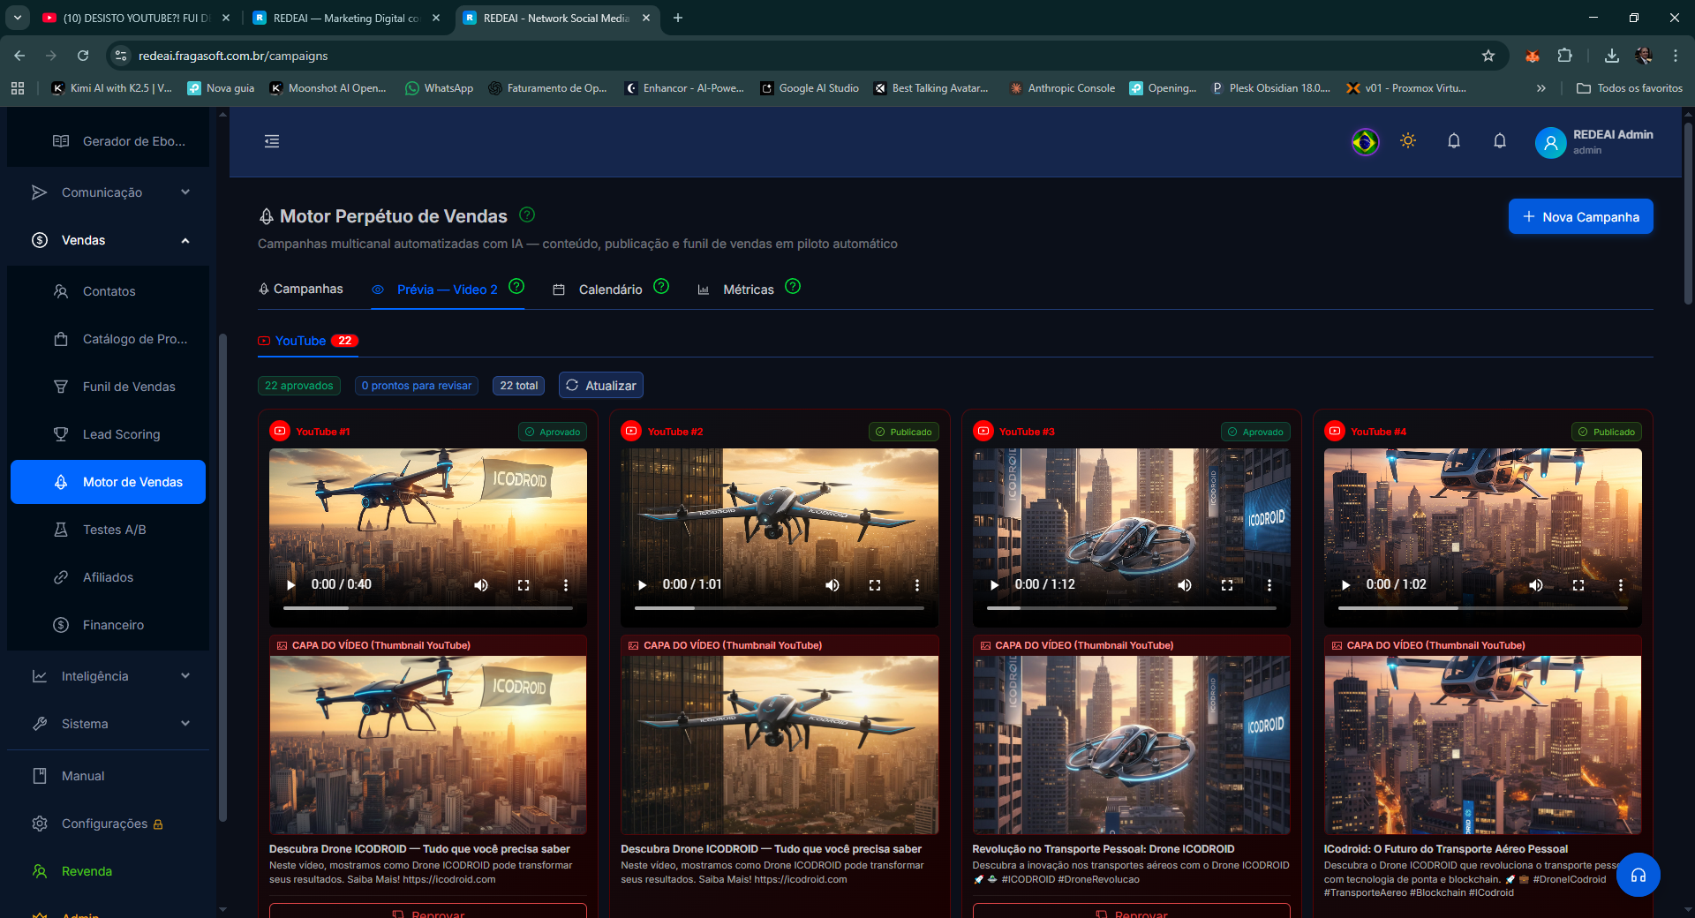Toggle fullscreen on YouTube #1 video
This screenshot has width=1695, height=918.
[x=524, y=584]
